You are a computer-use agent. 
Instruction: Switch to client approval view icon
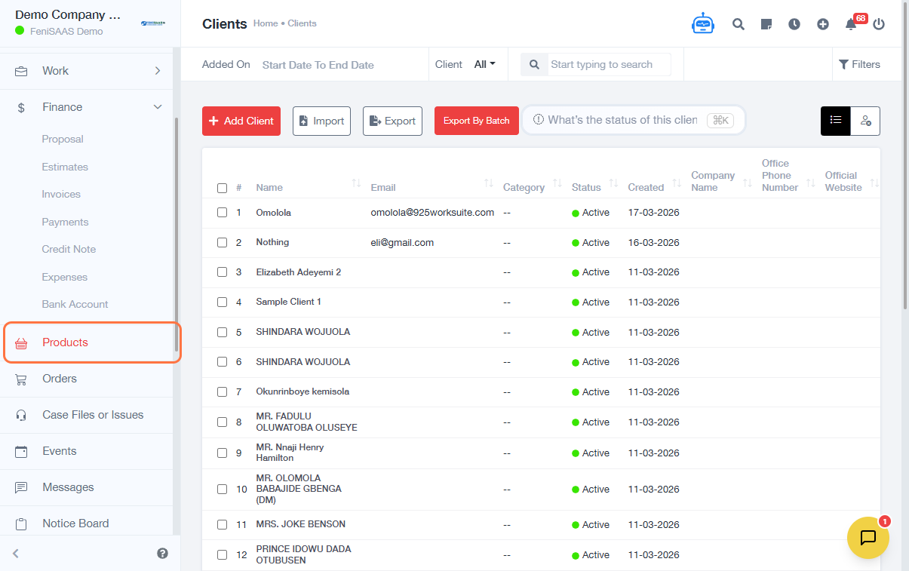865,121
